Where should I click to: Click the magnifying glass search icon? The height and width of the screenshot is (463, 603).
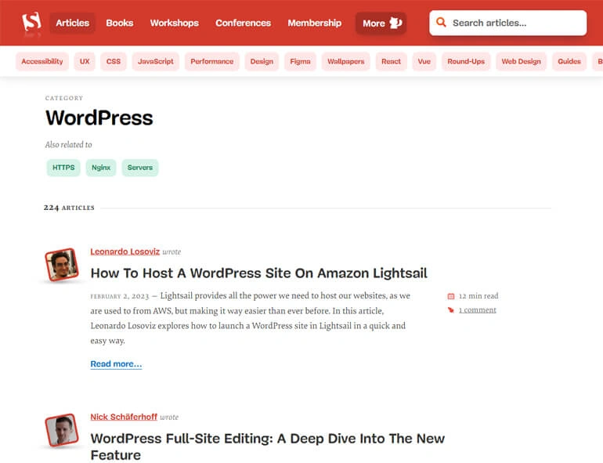coord(442,23)
